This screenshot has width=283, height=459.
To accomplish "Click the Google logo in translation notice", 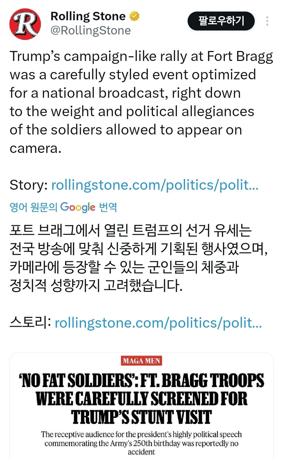I will coord(78,207).
